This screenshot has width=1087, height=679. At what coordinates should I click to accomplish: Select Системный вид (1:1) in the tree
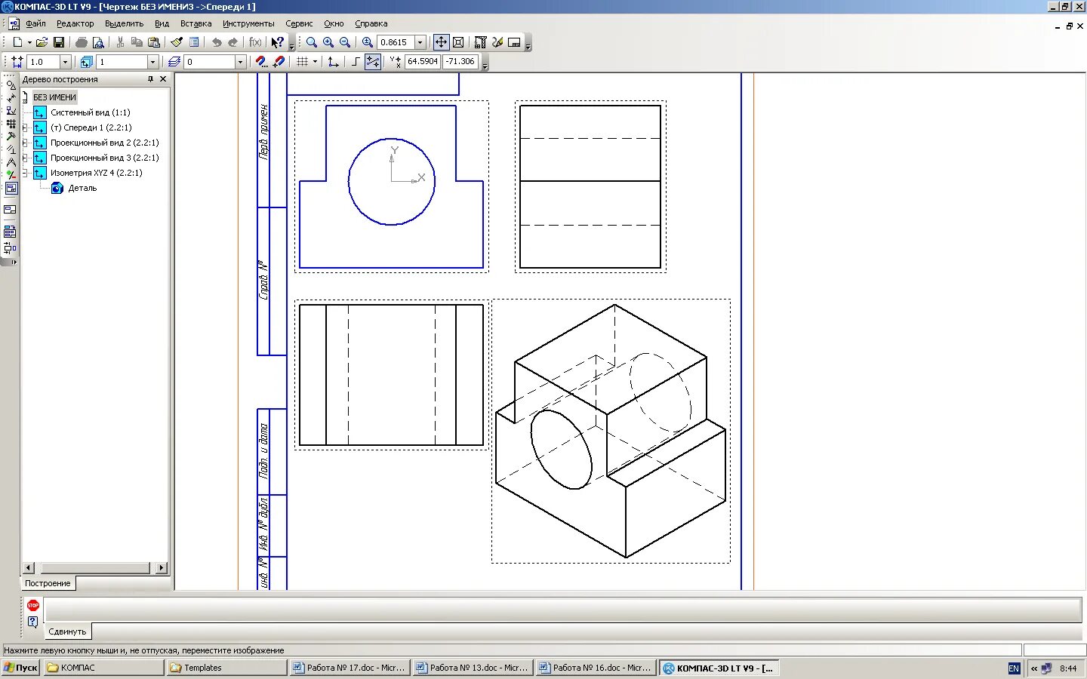coord(90,112)
